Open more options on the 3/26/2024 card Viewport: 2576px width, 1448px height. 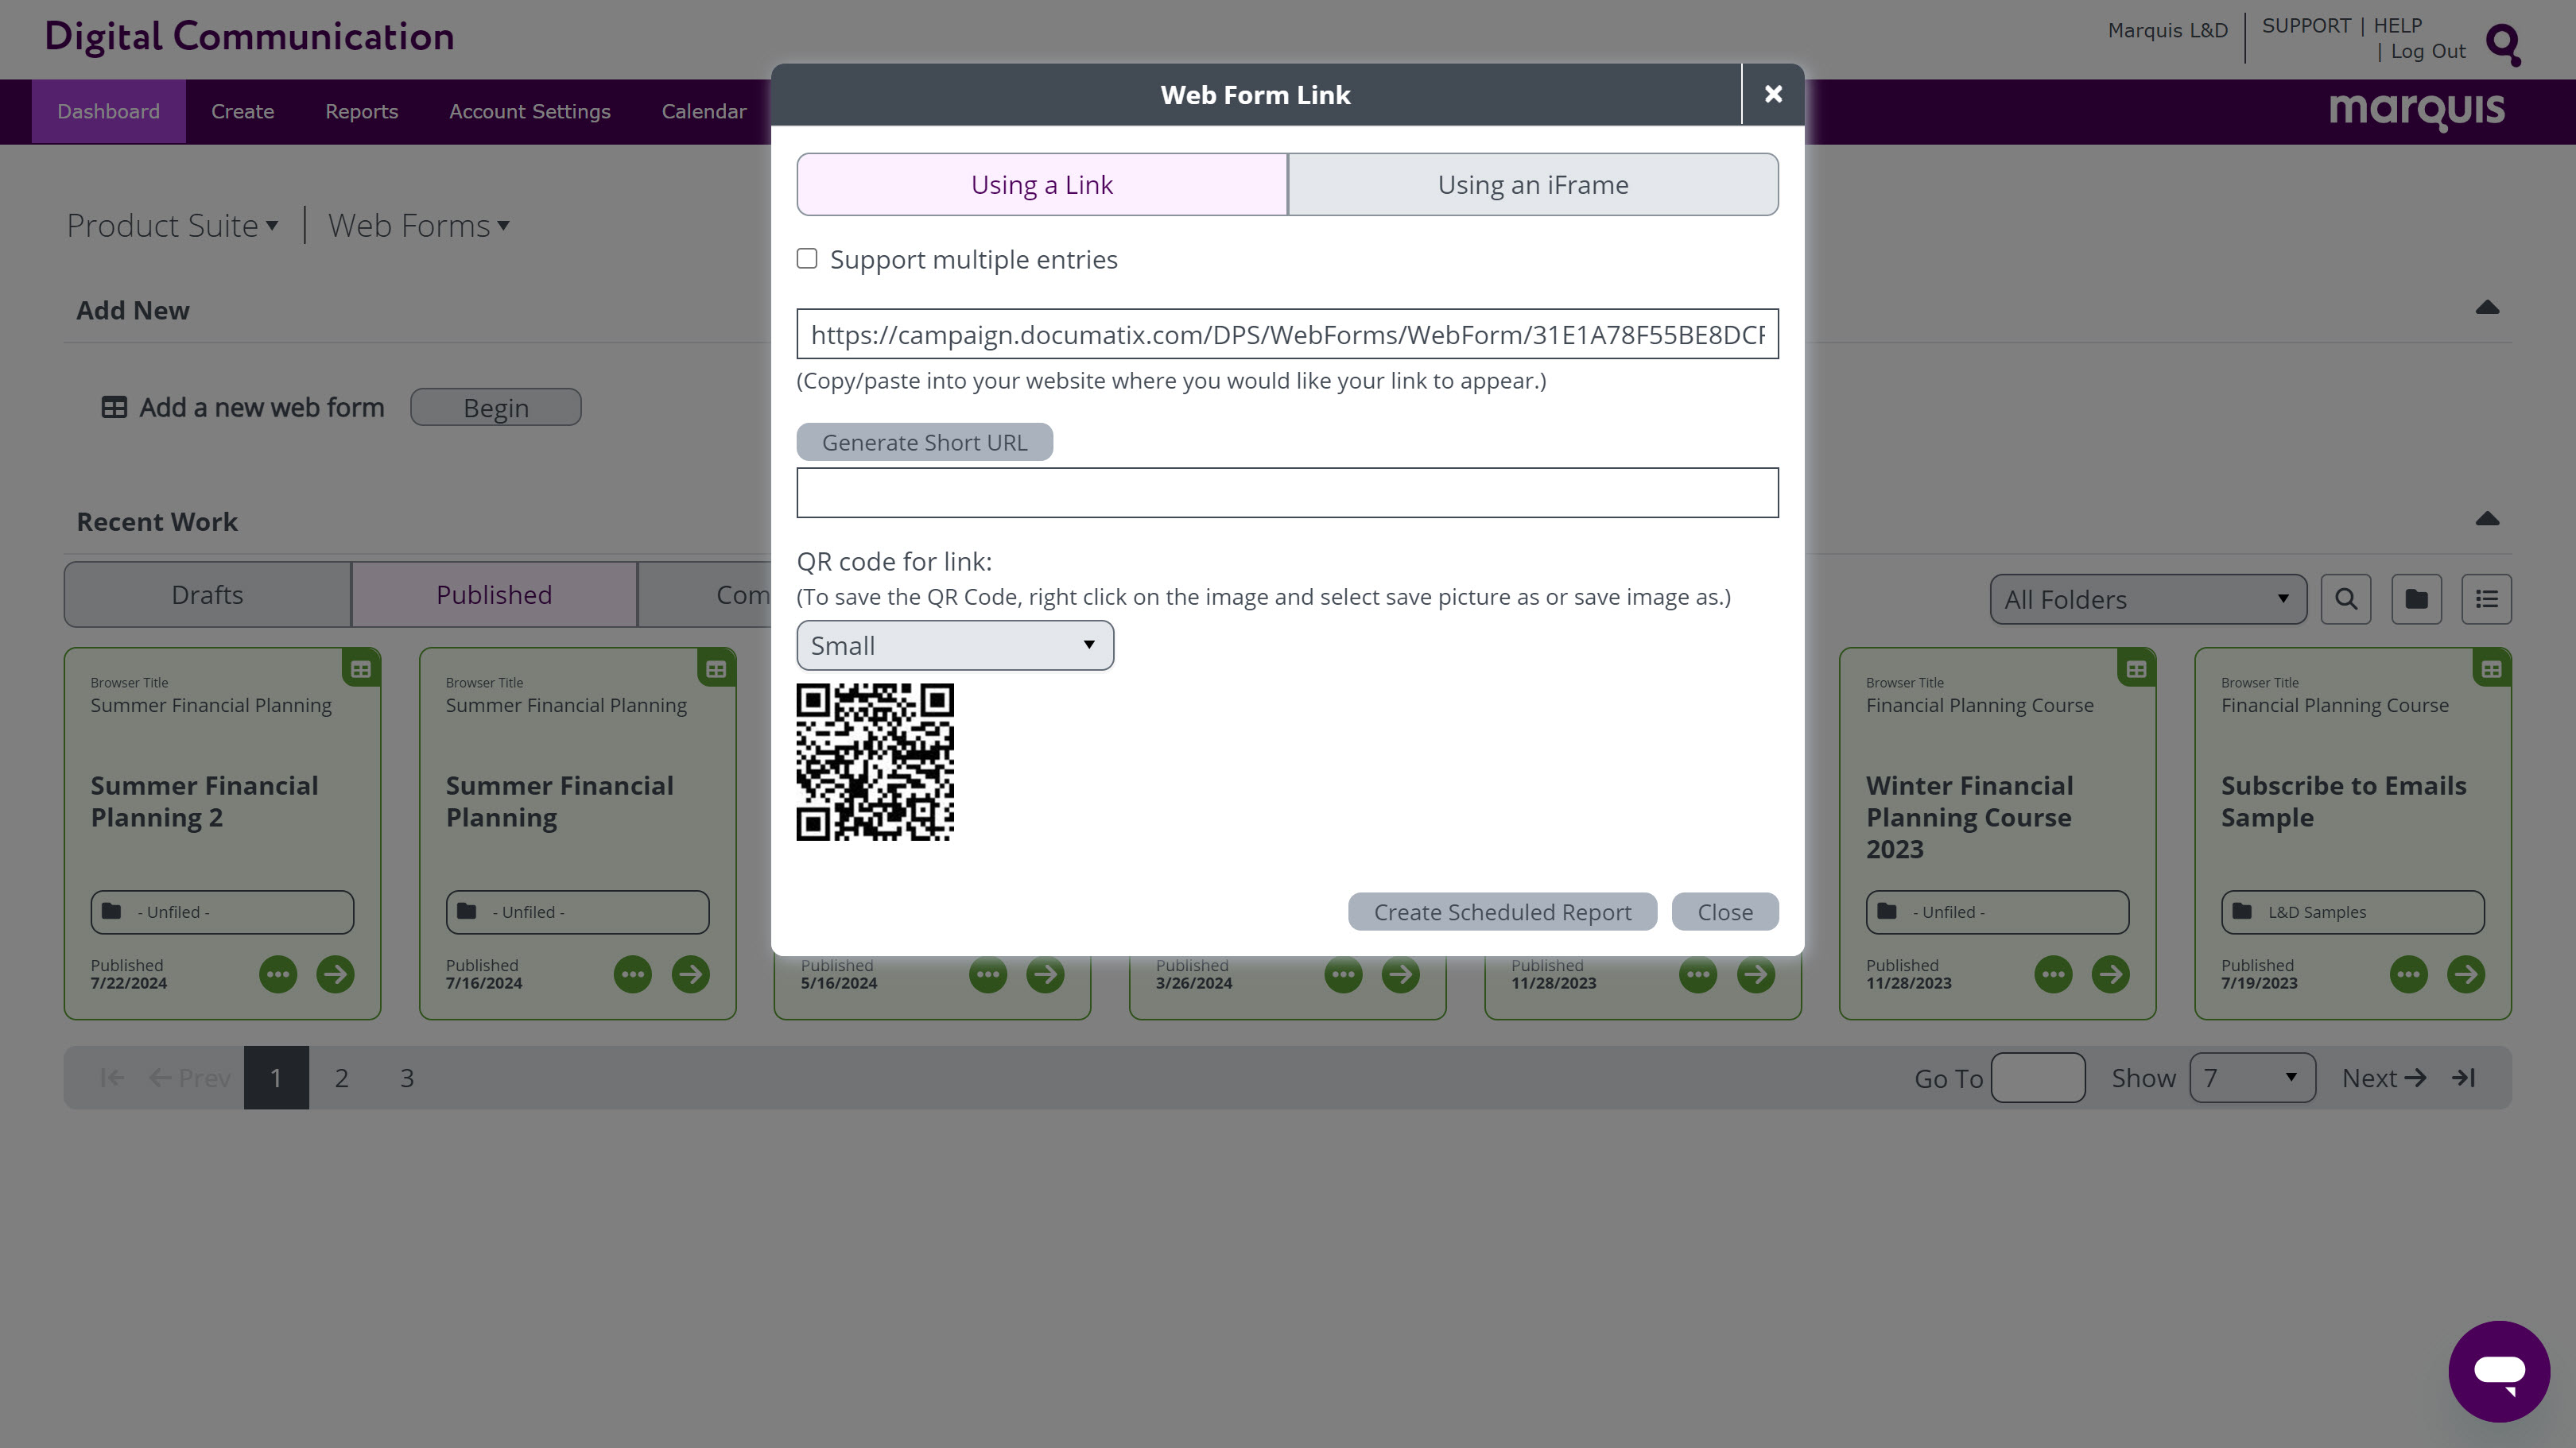point(1343,974)
